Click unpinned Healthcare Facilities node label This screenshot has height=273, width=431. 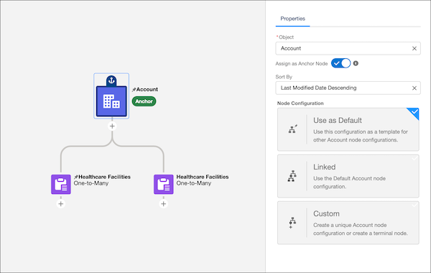click(203, 177)
